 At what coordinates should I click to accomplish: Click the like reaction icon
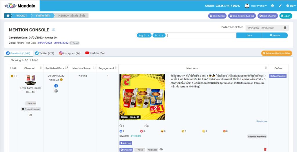[x=121, y=131]
